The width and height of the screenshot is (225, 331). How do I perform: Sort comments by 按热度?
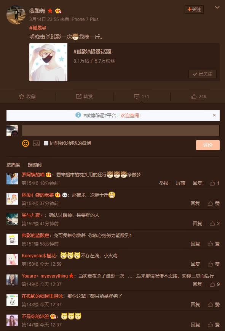point(13,165)
